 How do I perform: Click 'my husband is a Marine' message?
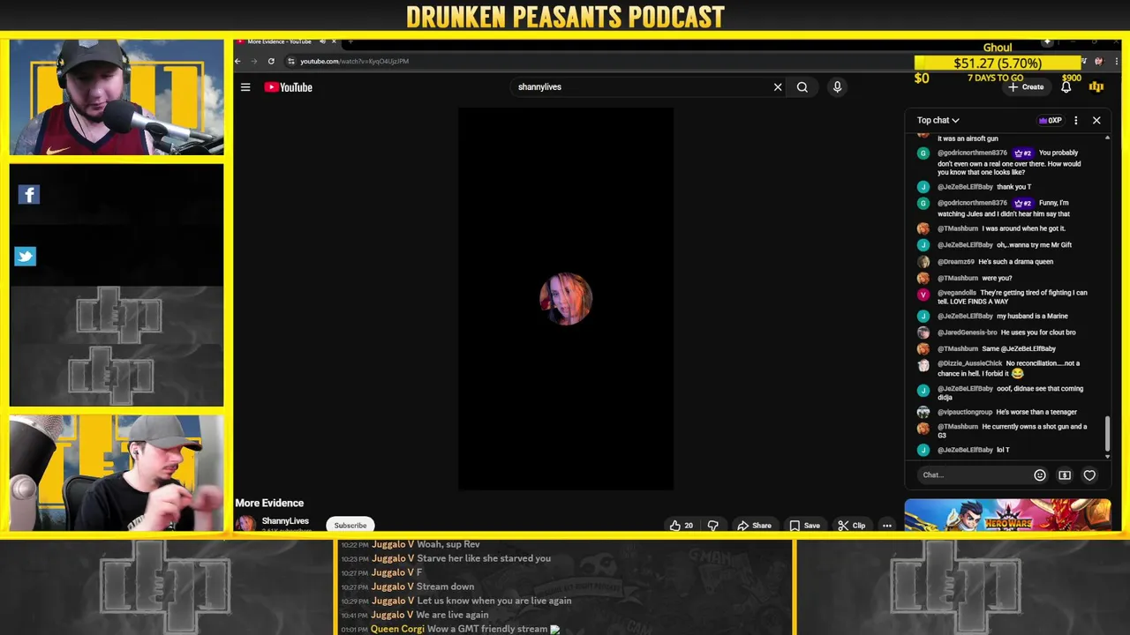[x=1032, y=316]
